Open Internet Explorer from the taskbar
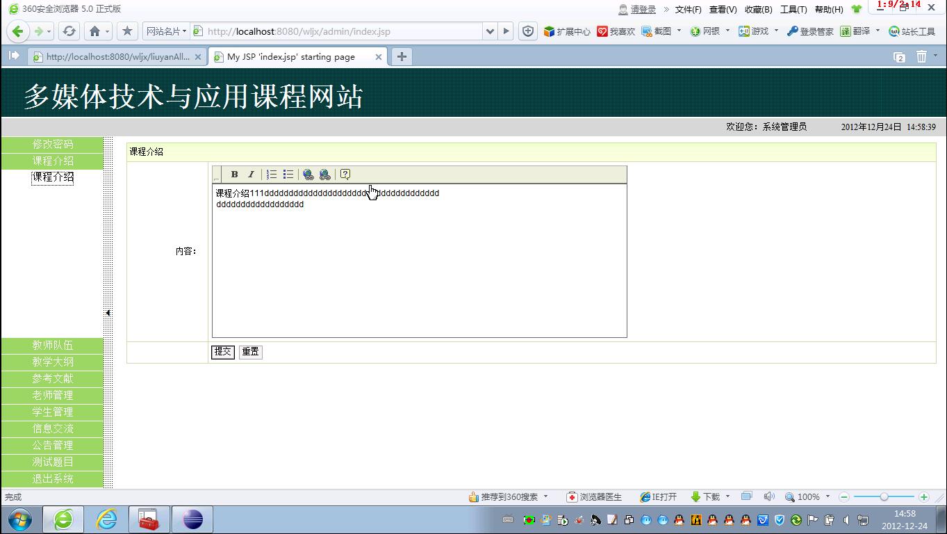 click(106, 519)
